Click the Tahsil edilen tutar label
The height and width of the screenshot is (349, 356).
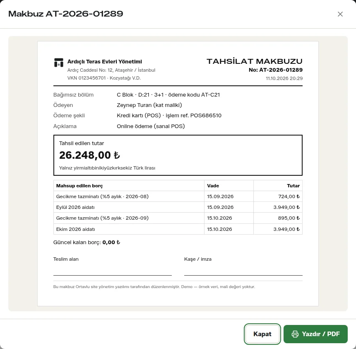point(82,143)
